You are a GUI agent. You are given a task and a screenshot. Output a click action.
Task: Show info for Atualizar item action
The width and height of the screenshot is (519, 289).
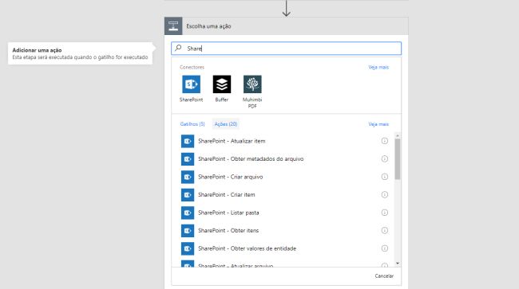(x=384, y=141)
